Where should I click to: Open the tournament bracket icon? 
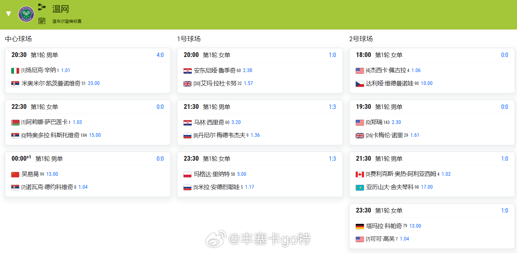(42, 7)
